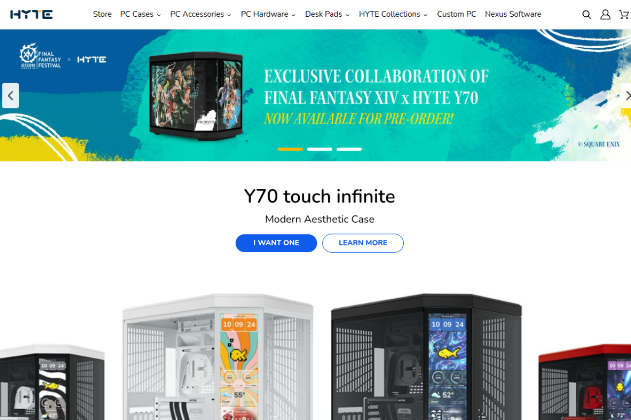Image resolution: width=631 pixels, height=420 pixels.
Task: Expand the PC Cases dropdown menu
Action: point(140,14)
